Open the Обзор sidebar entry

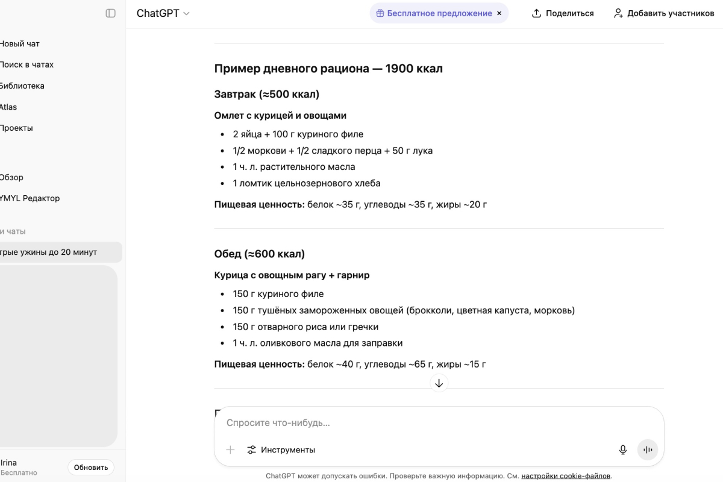coord(13,177)
